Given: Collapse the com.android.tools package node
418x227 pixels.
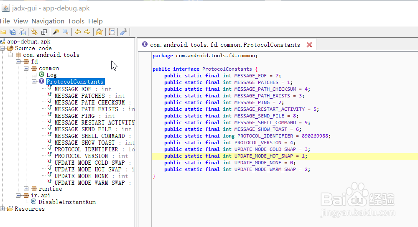Looking at the screenshot, I should tap(10, 55).
